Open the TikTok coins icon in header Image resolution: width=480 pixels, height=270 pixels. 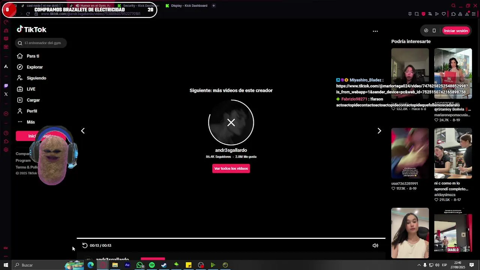point(426,31)
